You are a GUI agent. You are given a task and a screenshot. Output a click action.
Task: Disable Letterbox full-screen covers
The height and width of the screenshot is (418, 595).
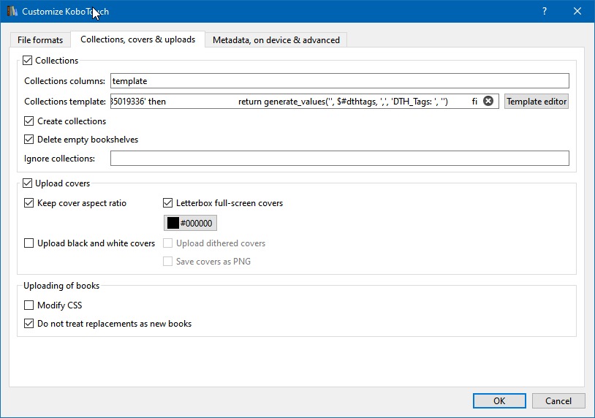tap(167, 203)
